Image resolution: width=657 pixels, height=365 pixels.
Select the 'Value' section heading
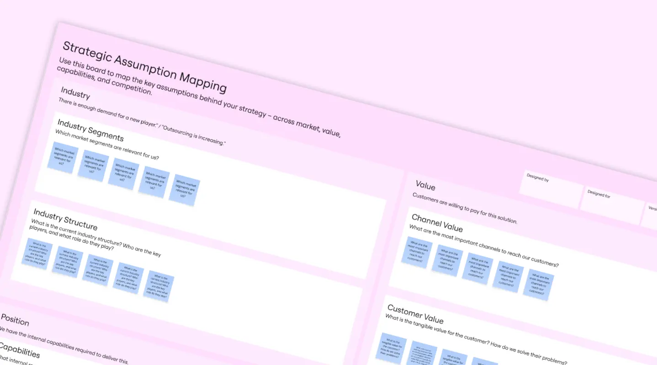(x=425, y=185)
